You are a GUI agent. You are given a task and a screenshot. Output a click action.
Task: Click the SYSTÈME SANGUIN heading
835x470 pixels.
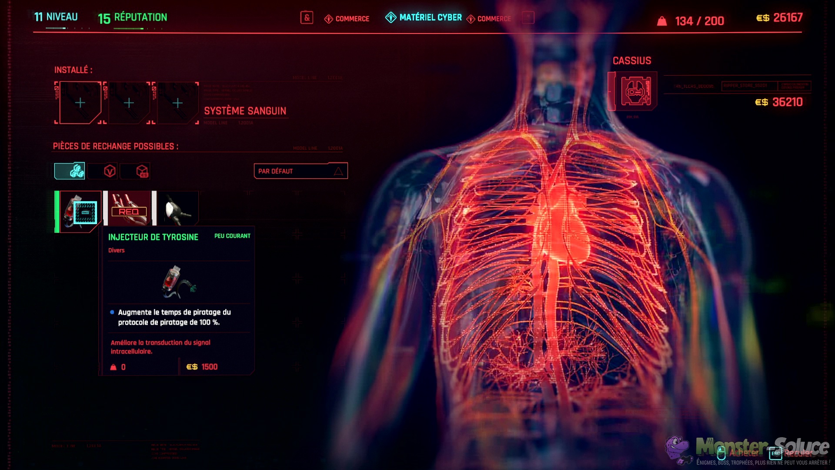click(245, 111)
